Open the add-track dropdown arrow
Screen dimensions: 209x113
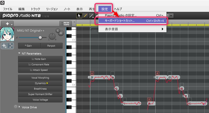pos(12,25)
